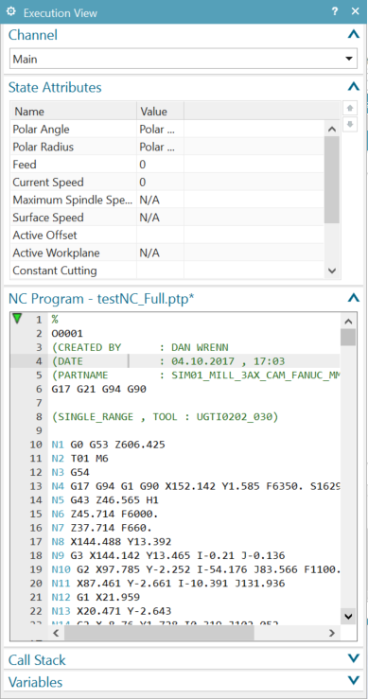
Task: Select the Polar Radius row
Action: (x=166, y=147)
